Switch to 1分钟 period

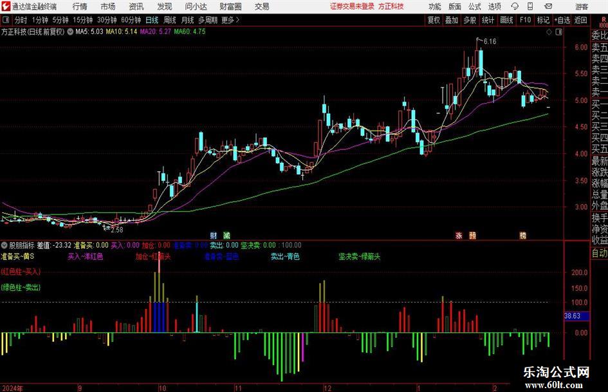(x=40, y=20)
